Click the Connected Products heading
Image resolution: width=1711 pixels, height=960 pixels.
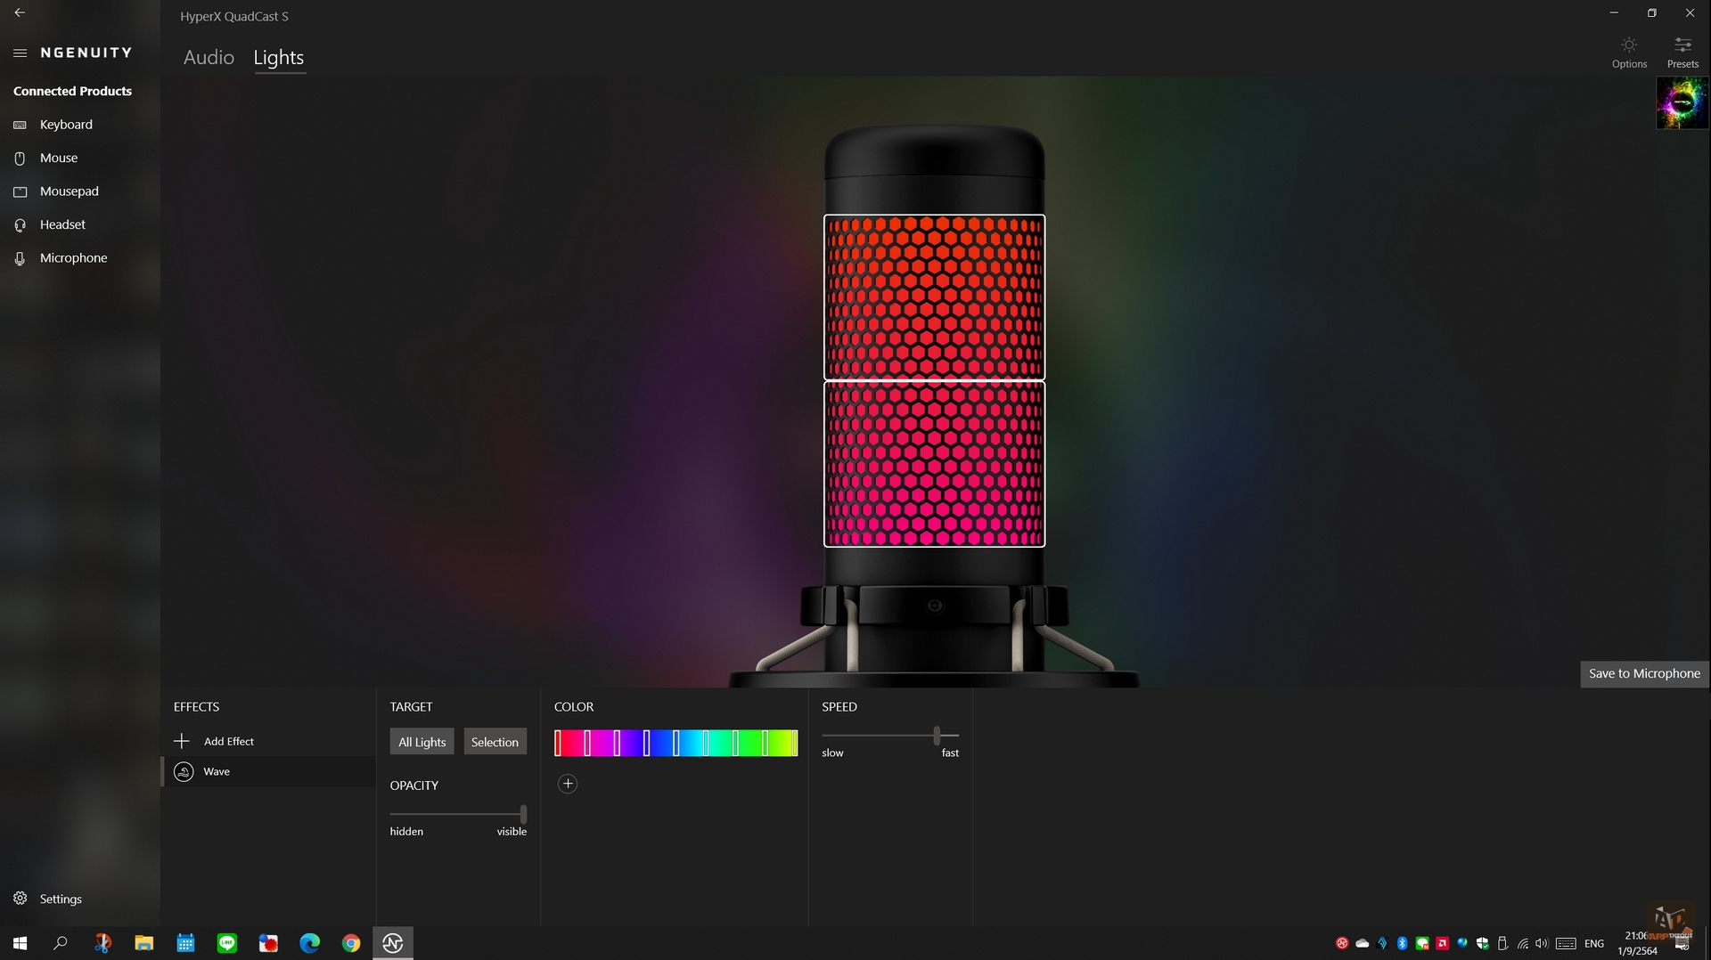point(72,91)
